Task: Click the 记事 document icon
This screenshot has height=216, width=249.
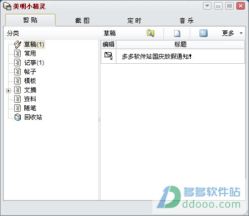Action: [17, 63]
